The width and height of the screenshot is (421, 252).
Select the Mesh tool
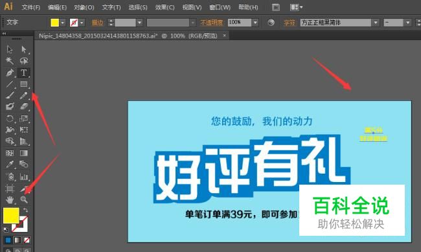click(x=10, y=153)
